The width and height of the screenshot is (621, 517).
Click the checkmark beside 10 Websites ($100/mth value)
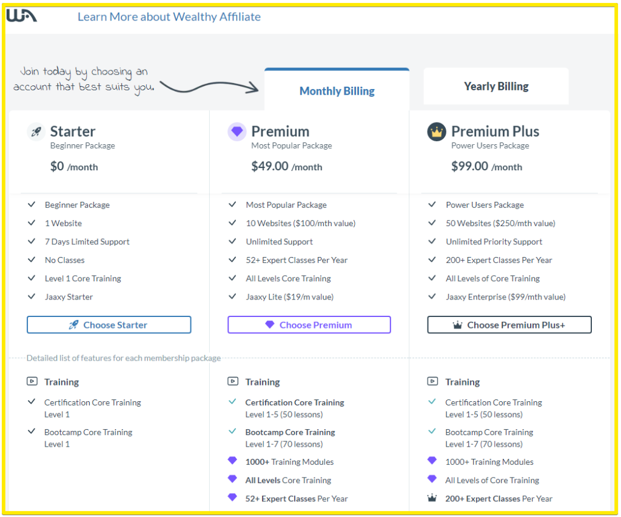coord(232,223)
